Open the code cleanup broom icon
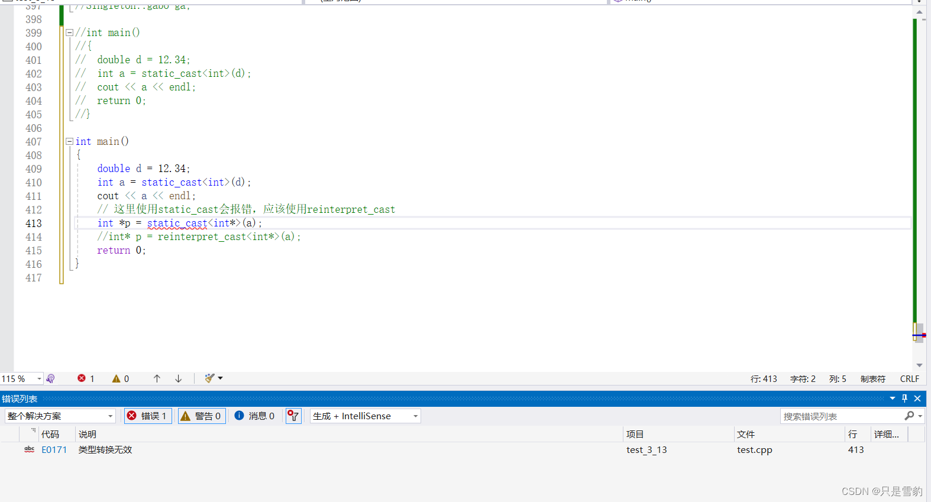 tap(209, 378)
